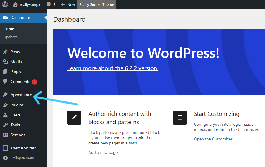265x167 pixels.
Task: Click the layout icon beside Start Customizing
Action: [x=180, y=118]
